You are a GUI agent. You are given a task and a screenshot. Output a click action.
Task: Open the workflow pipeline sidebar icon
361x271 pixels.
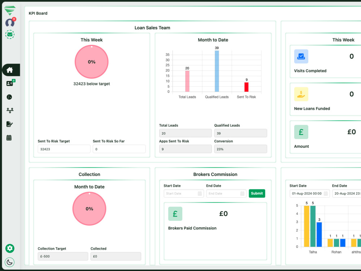(10, 111)
